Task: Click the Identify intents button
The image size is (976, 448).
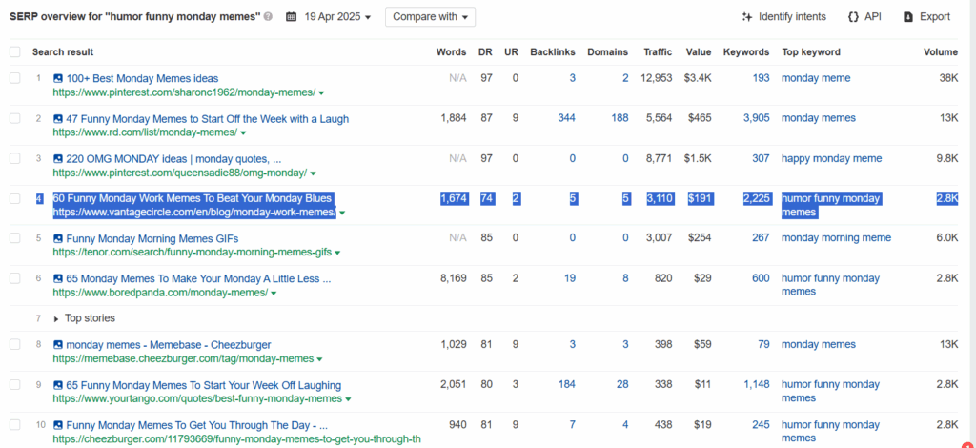Action: point(784,17)
